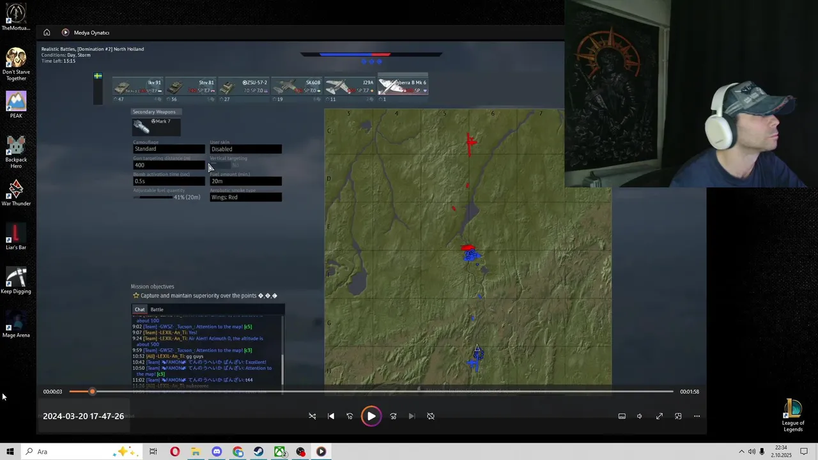Image resolution: width=818 pixels, height=460 pixels.
Task: Open Bomb activation time 0.5s dropdown
Action: 169,181
